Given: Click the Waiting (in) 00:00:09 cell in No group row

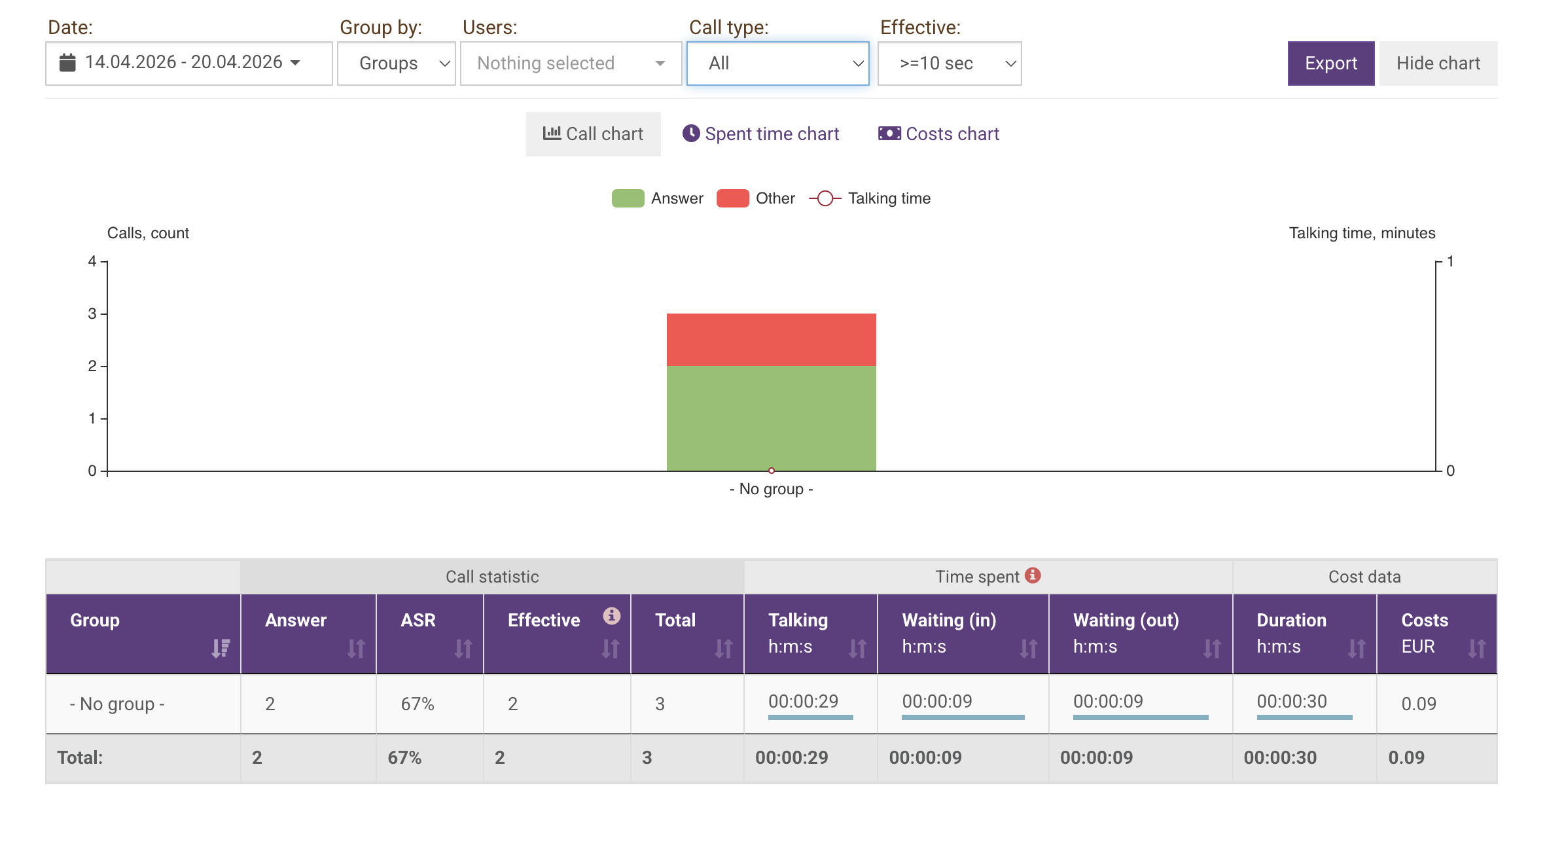Looking at the screenshot, I should coord(963,704).
